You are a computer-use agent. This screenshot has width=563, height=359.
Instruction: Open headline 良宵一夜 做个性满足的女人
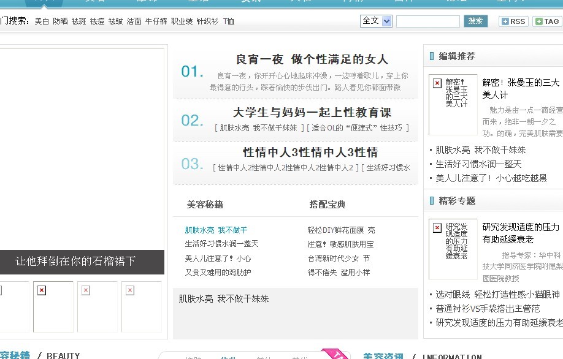coord(312,59)
